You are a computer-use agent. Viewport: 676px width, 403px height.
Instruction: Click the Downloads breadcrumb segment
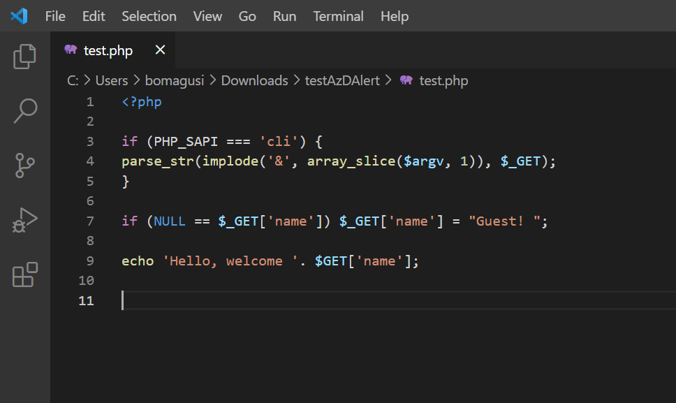coord(254,80)
